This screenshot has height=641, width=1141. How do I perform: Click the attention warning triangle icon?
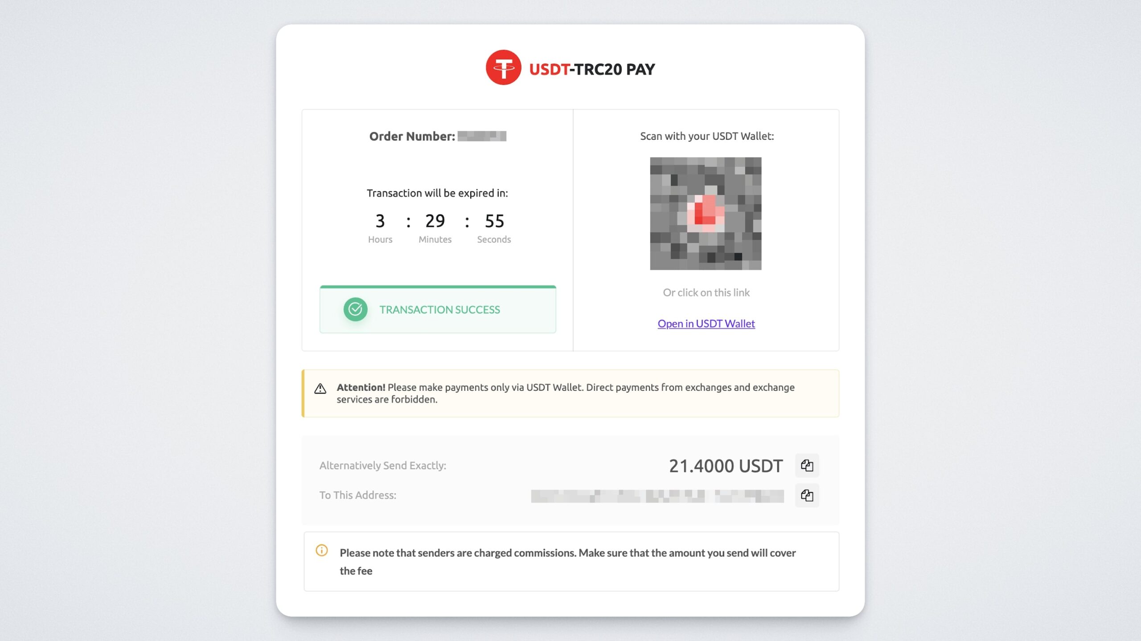pyautogui.click(x=320, y=389)
